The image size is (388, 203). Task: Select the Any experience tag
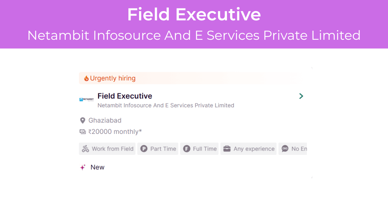pyautogui.click(x=249, y=149)
